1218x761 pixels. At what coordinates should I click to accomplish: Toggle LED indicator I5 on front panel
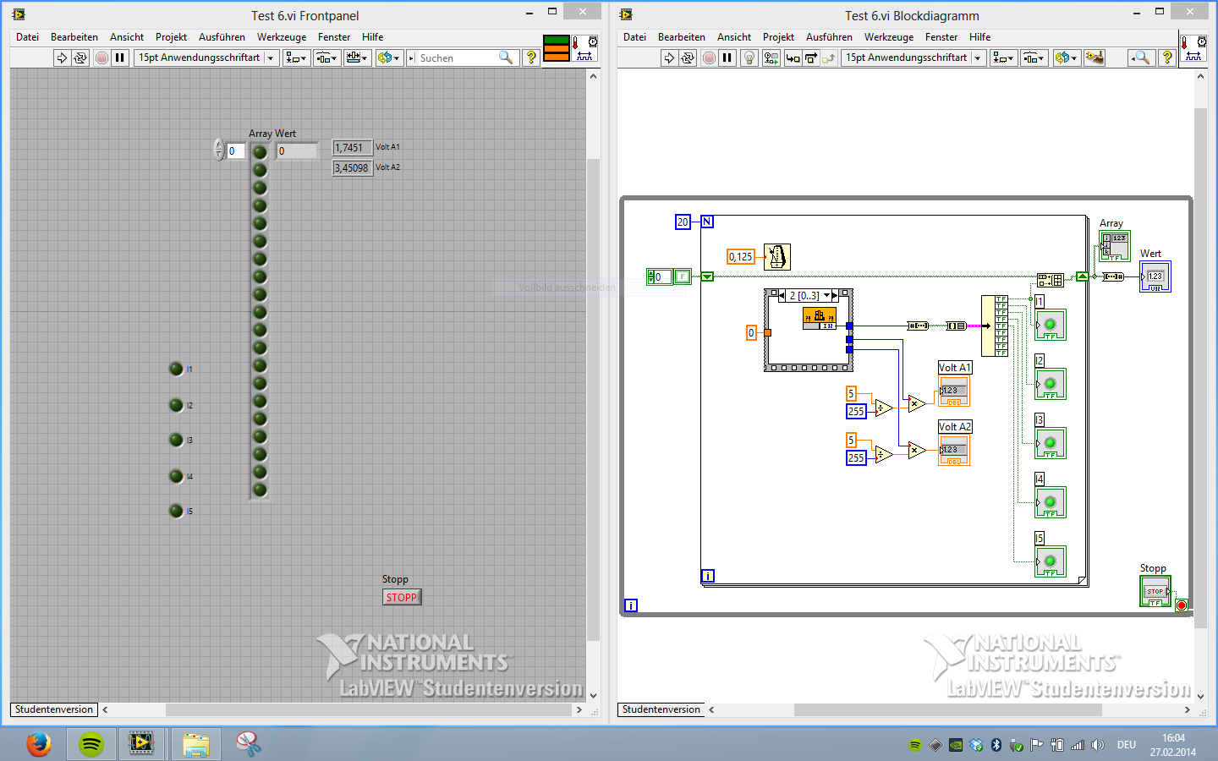(x=176, y=511)
